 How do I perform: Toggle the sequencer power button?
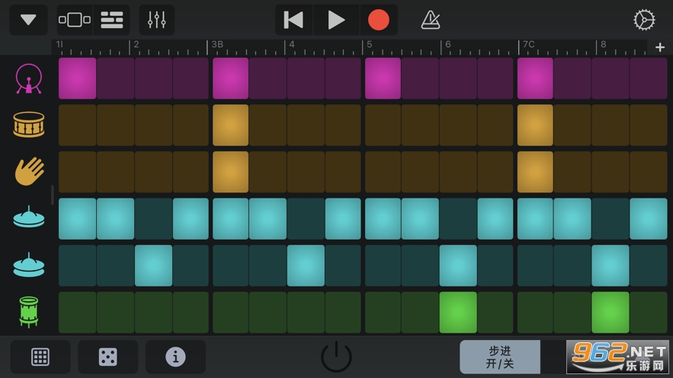(x=336, y=357)
